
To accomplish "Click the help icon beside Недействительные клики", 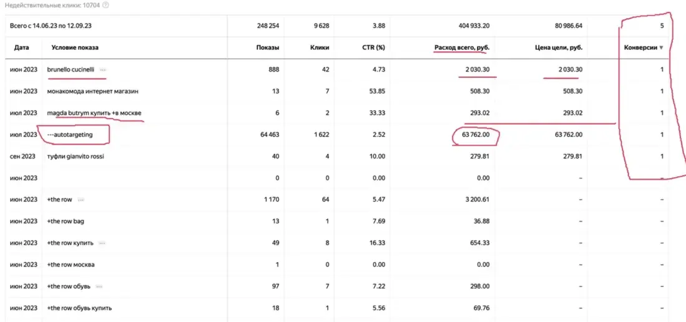I will [x=105, y=5].
